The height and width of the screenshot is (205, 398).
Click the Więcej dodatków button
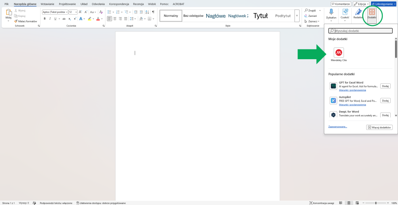click(379, 127)
